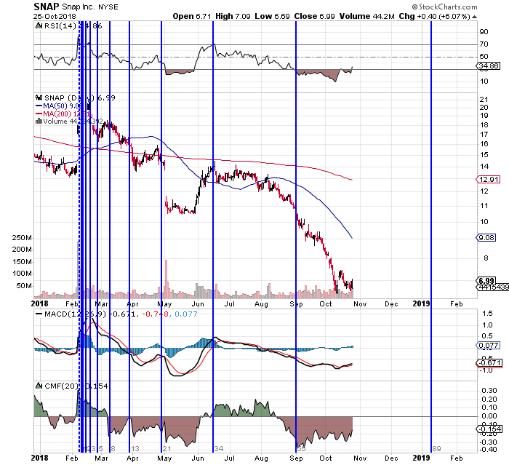Image resolution: width=509 pixels, height=465 pixels.
Task: Click the RSI(14) indicator area icon
Action: click(x=39, y=25)
